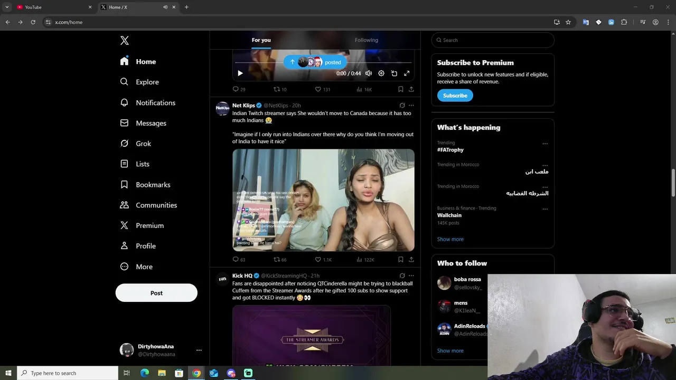Open @KickStreamingHQ profile link
676x380 pixels.
click(x=284, y=276)
